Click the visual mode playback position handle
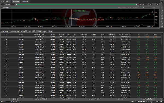The width and height of the screenshot is (164, 103). click(x=119, y=8)
